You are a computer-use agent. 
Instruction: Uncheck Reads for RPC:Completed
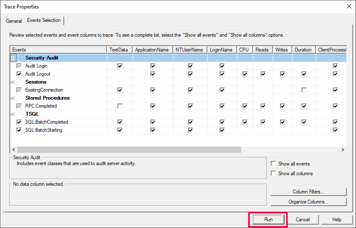(x=263, y=106)
